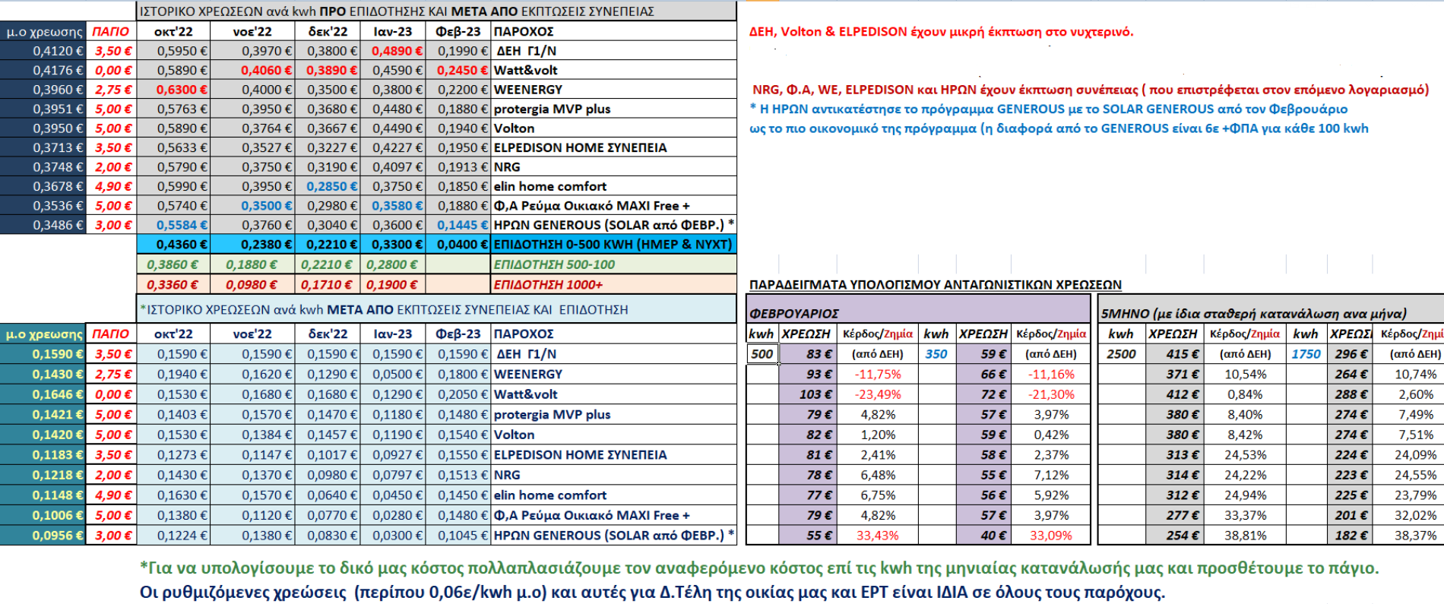Click the red 0,0980 € cell

point(252,285)
